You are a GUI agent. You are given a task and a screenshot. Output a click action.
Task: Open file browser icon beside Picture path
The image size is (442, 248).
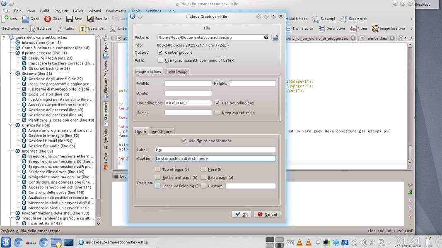(x=275, y=37)
